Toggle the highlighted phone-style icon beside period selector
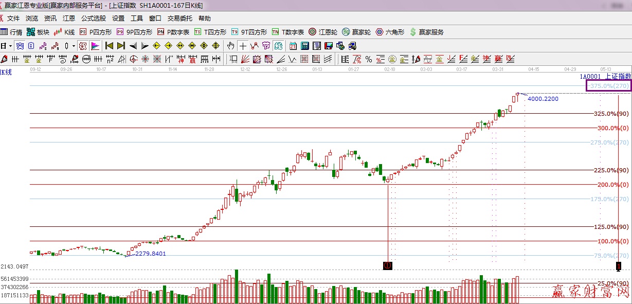This screenshot has width=632, height=304. [20, 46]
